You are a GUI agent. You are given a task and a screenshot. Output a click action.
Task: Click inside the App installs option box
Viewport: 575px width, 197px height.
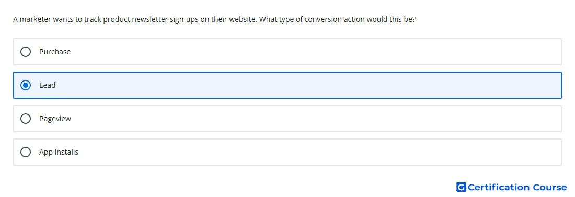287,152
